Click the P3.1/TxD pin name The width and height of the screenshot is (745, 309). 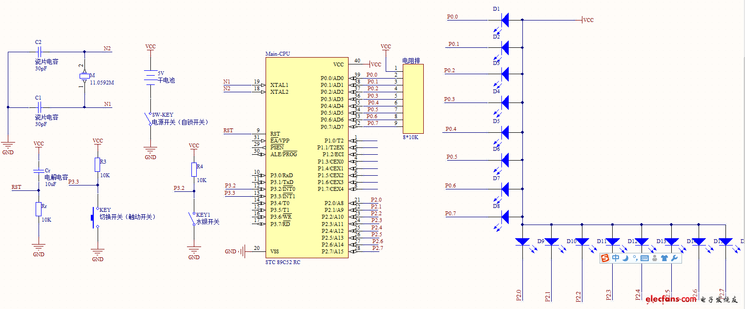282,182
